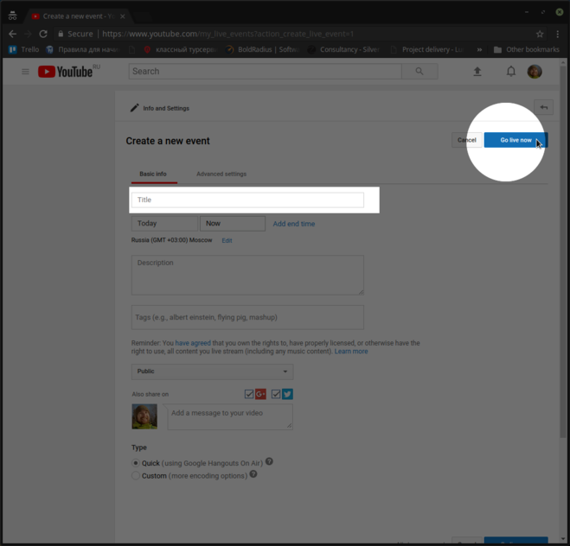Click Edit next to the Moscow timezone
The height and width of the screenshot is (546, 570).
pyautogui.click(x=227, y=240)
